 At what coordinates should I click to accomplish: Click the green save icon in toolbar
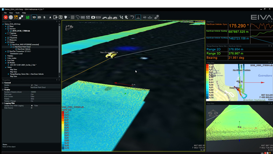[28, 17]
